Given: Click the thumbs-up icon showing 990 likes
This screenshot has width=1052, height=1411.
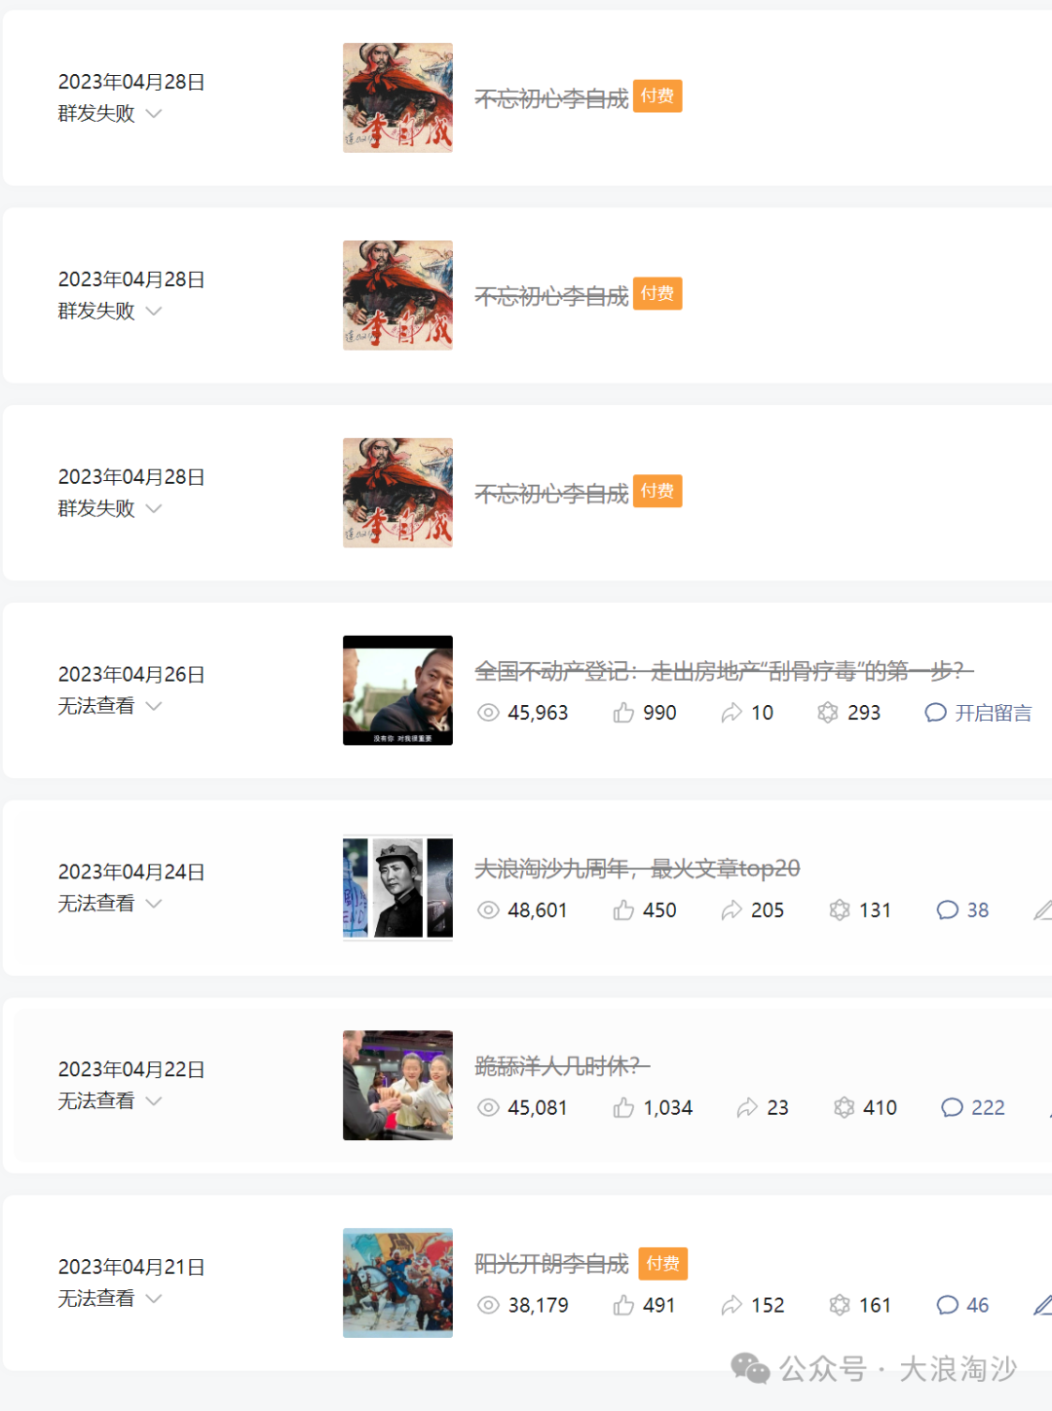Looking at the screenshot, I should click(623, 713).
